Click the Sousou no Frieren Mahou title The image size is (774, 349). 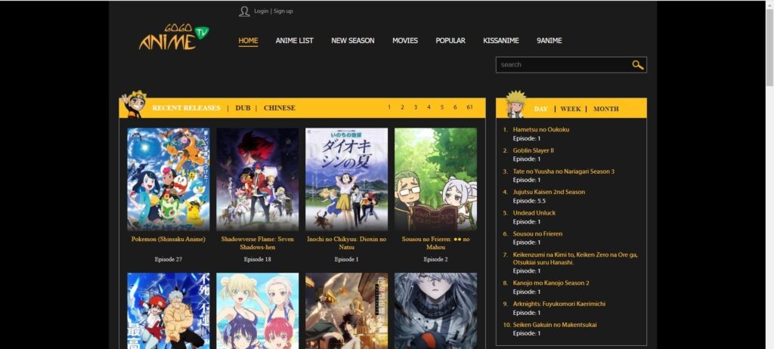(436, 243)
